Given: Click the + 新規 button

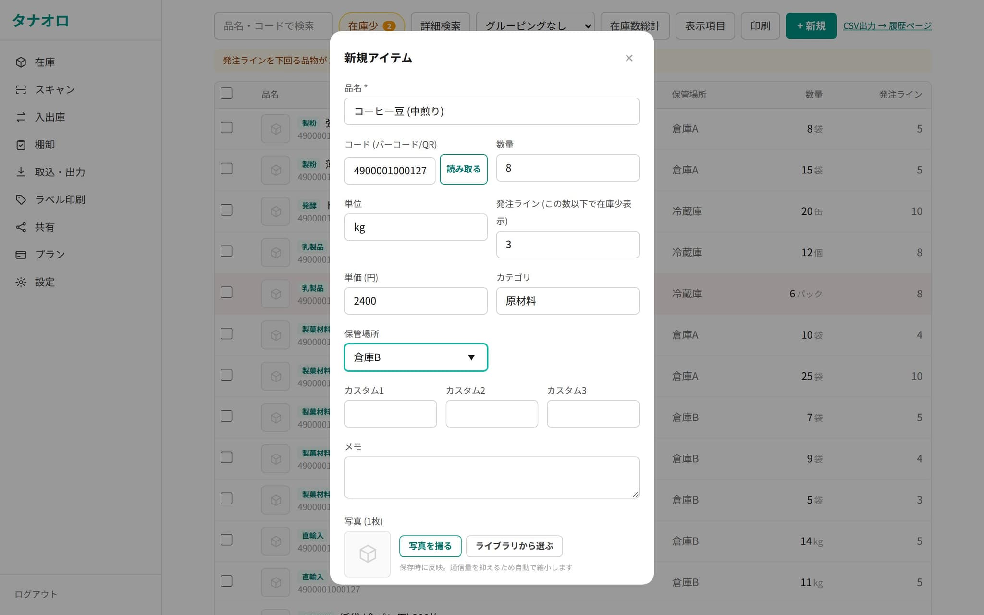Looking at the screenshot, I should click(811, 26).
